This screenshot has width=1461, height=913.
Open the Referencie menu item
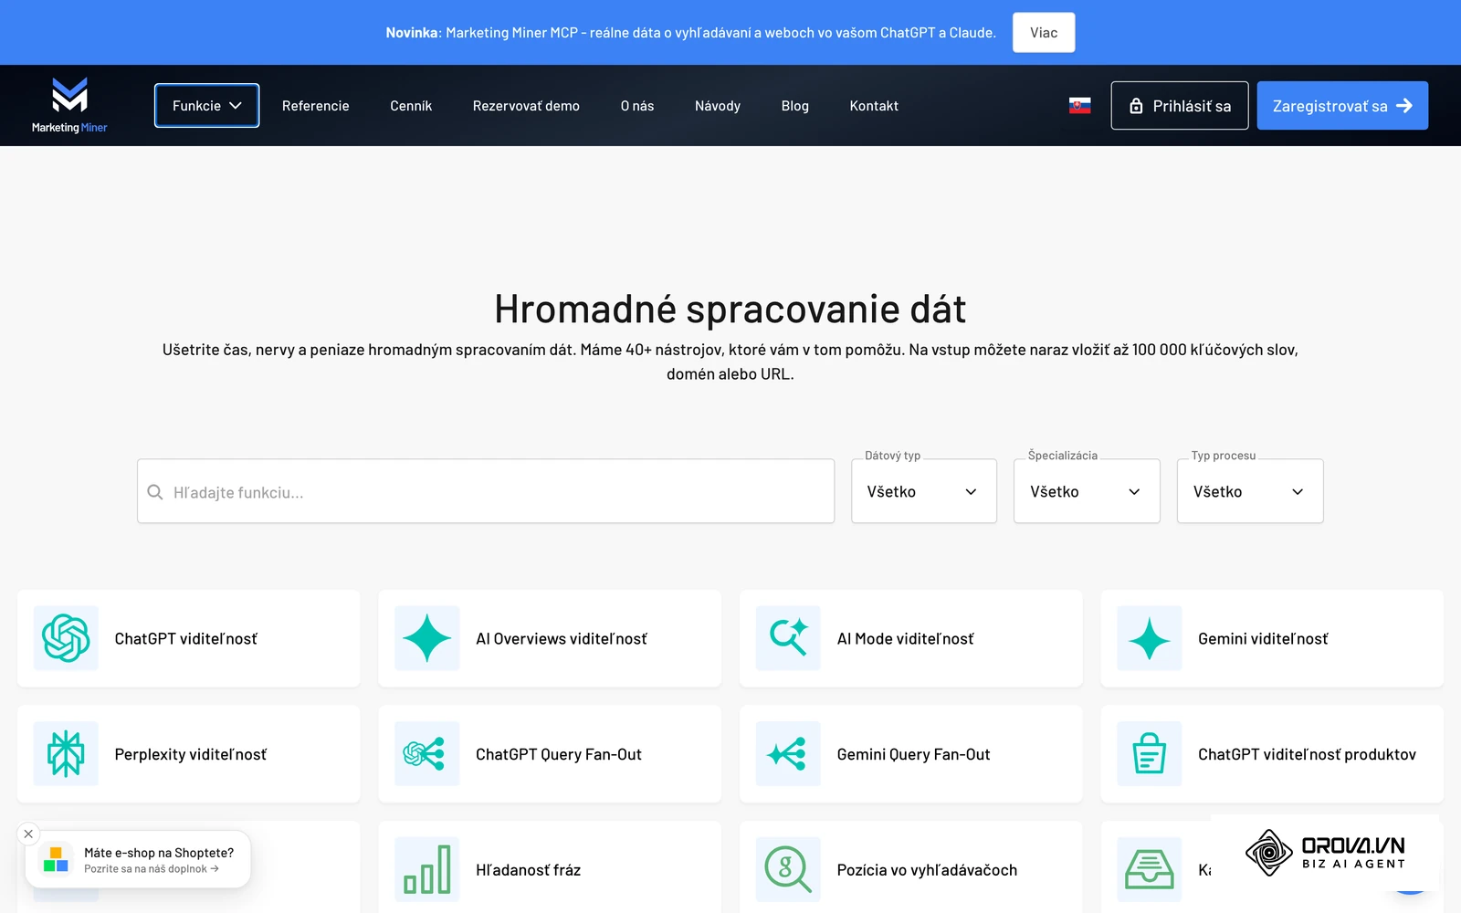[x=316, y=106]
